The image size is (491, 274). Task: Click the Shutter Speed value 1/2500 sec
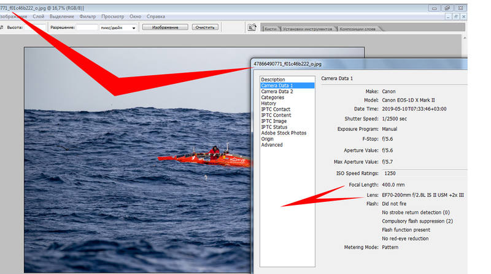point(394,119)
